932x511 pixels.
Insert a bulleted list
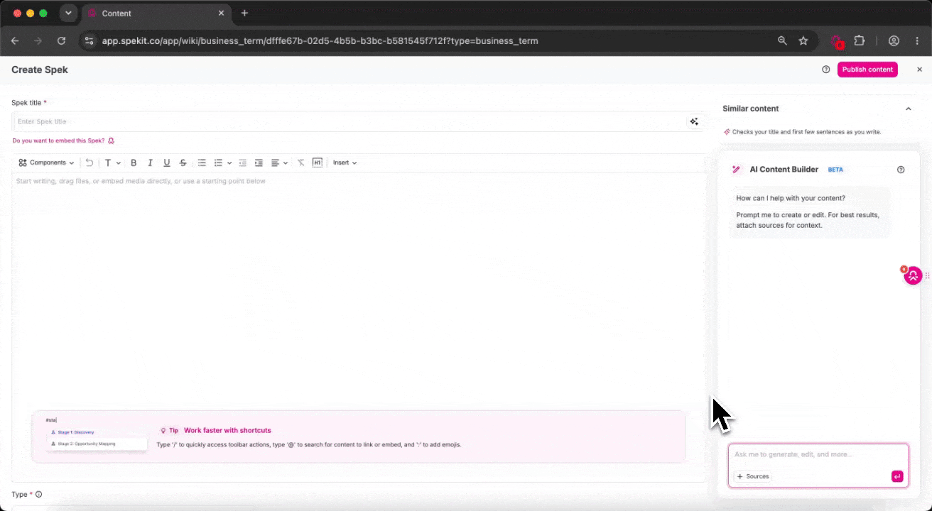click(202, 163)
